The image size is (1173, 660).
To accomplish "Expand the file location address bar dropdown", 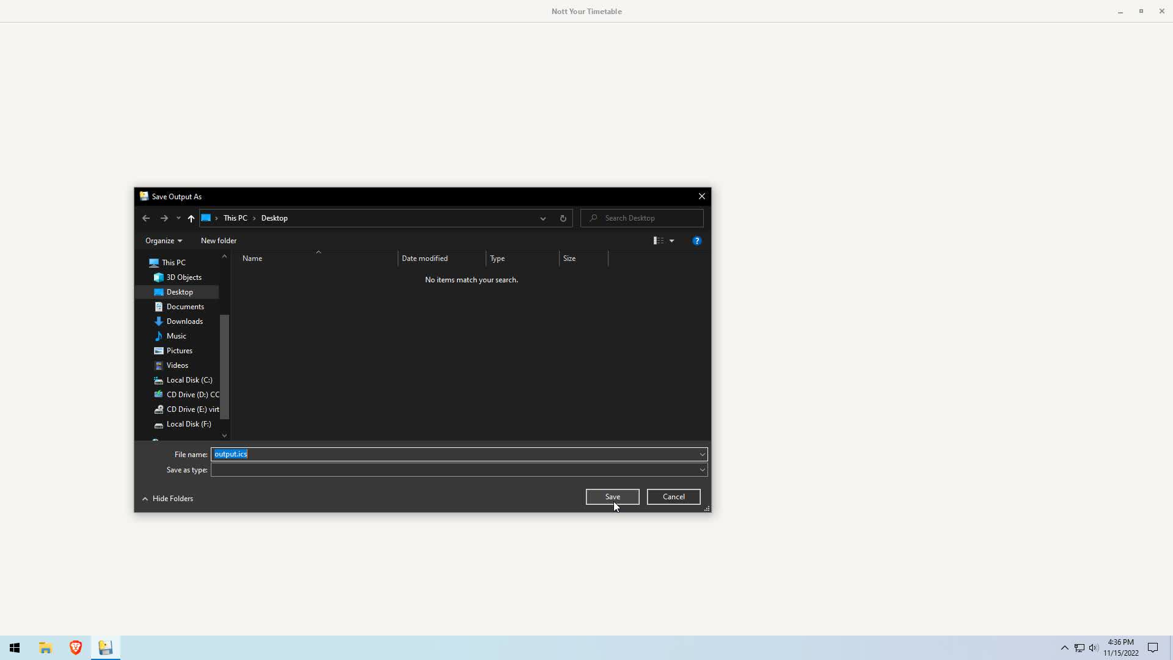I will click(543, 218).
